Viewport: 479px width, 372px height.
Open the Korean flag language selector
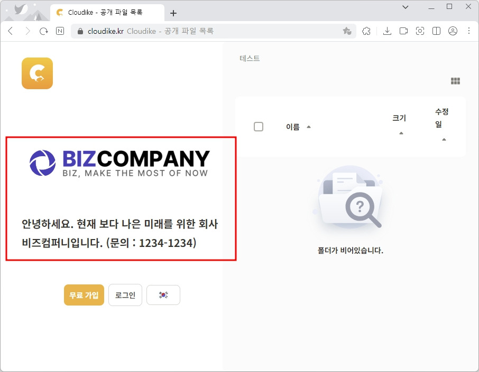(163, 295)
